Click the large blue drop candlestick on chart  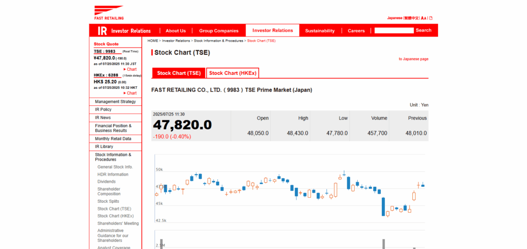(383, 207)
